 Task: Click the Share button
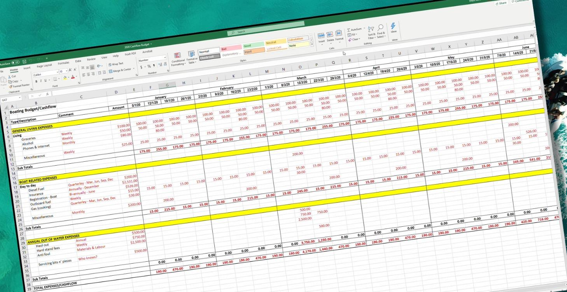tap(501, 3)
